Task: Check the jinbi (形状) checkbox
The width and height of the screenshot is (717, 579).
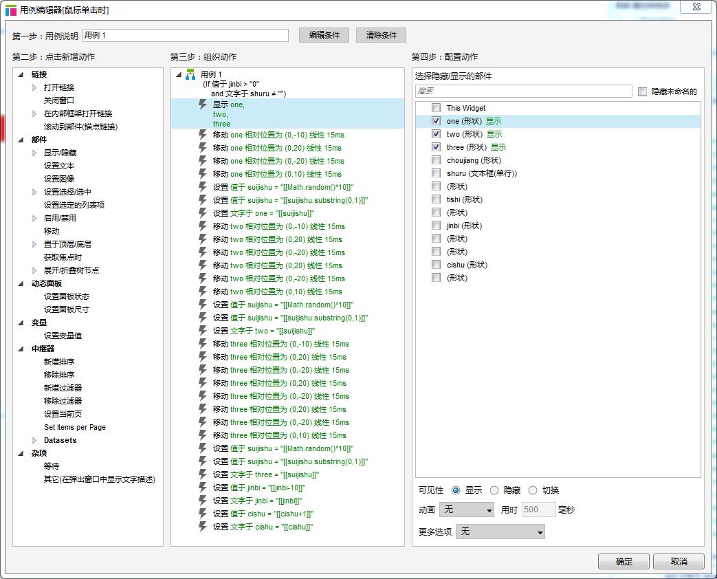Action: [x=437, y=226]
